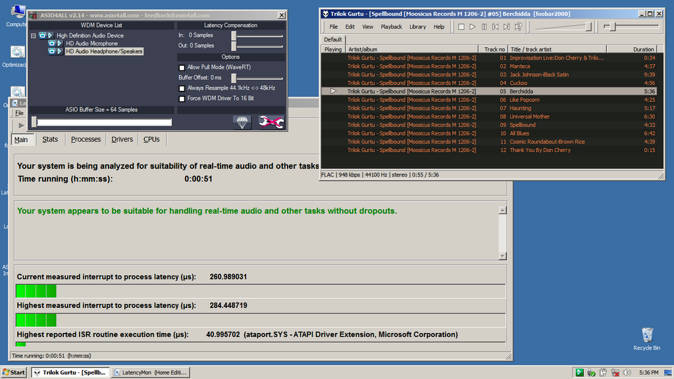Switch to LatencyMon taskbar button

(151, 372)
